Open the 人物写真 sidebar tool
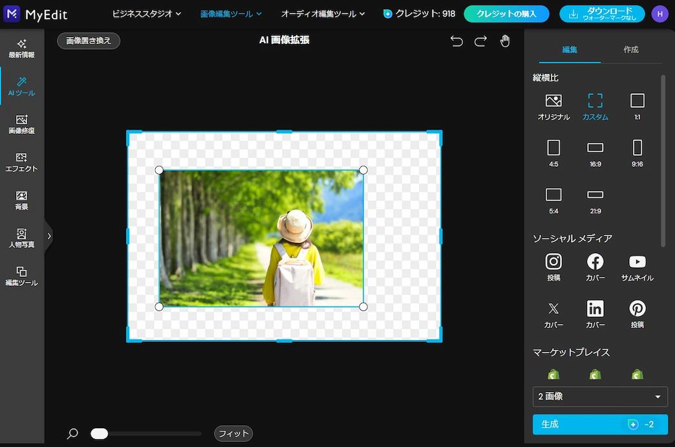The image size is (675, 447). [x=21, y=239]
